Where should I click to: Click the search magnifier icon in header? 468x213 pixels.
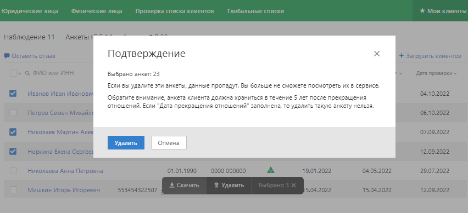27,73
